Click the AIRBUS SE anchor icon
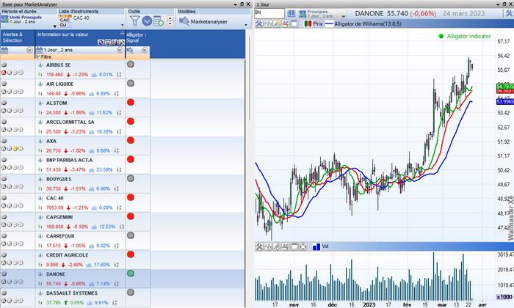Image resolution: width=514 pixels, height=308 pixels. tap(40, 65)
